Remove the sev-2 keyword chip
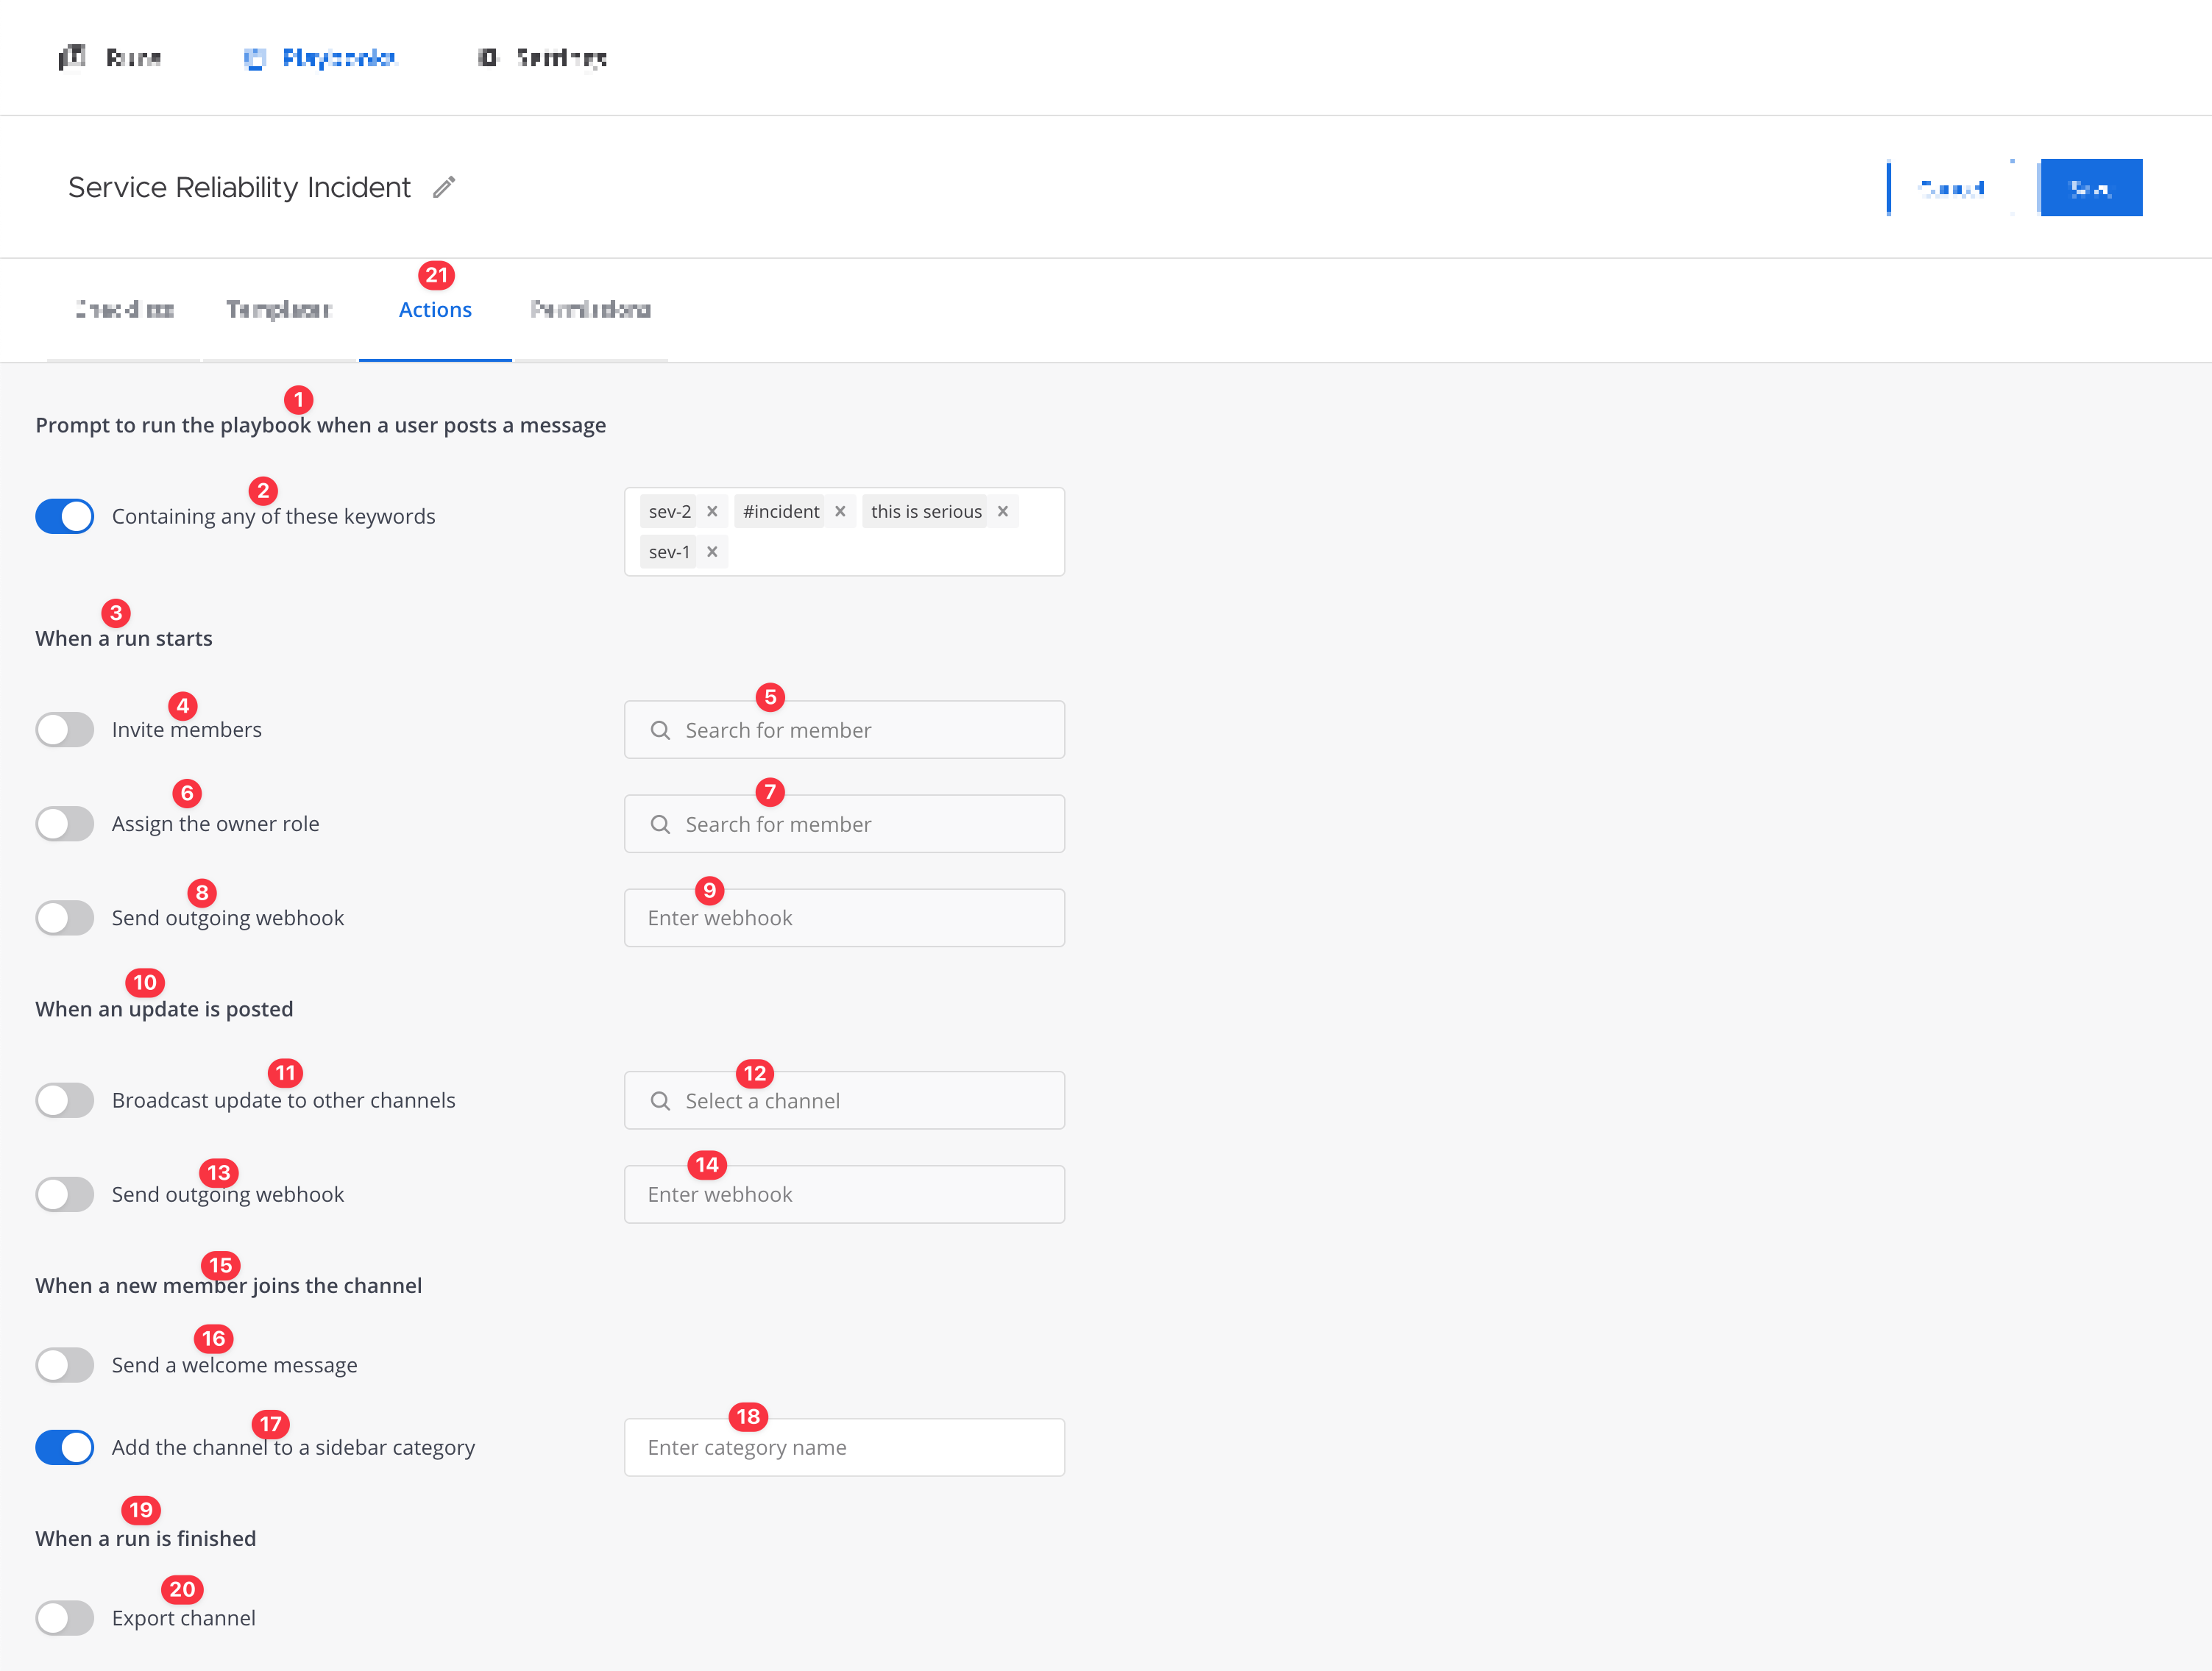The height and width of the screenshot is (1671, 2212). pos(712,510)
